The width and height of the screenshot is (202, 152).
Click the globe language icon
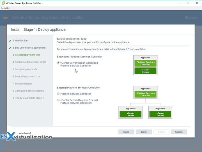point(187,18)
